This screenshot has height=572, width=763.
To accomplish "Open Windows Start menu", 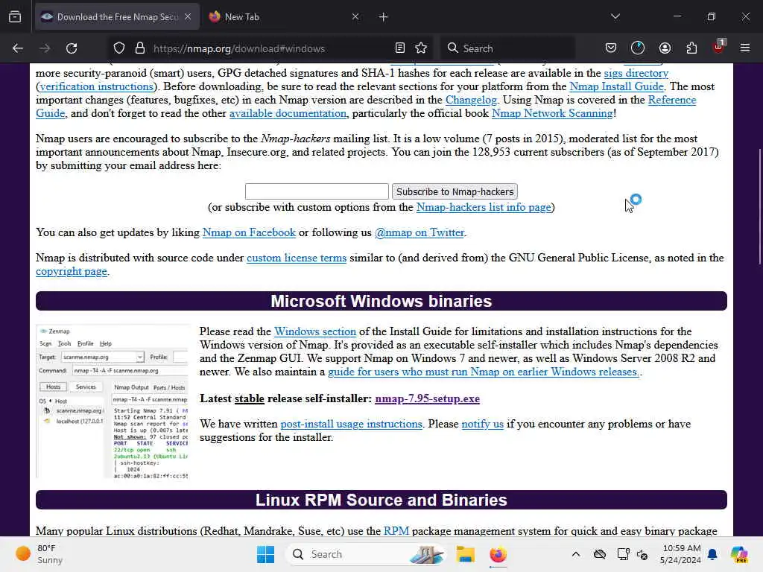I will point(266,554).
